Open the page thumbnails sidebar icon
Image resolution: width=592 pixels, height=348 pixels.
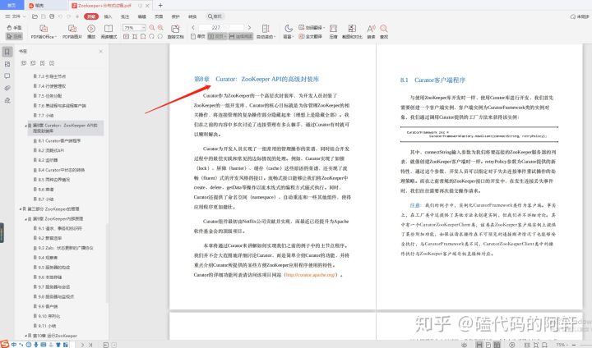click(x=7, y=64)
